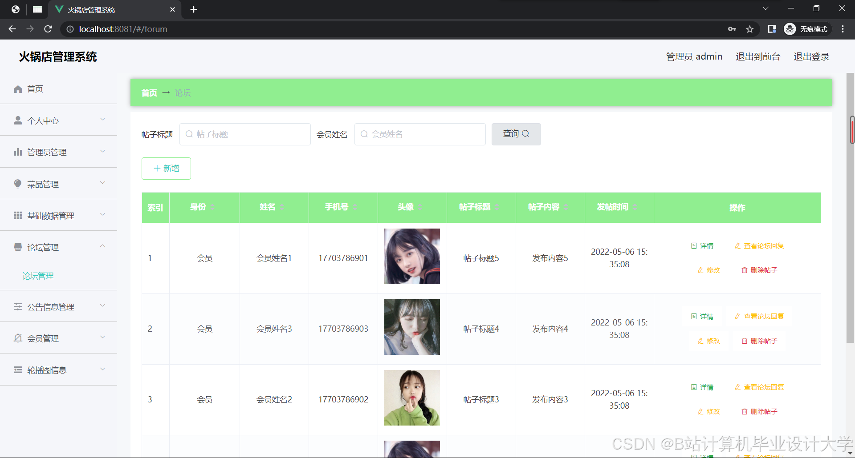Bookmark page using the star icon

click(750, 29)
